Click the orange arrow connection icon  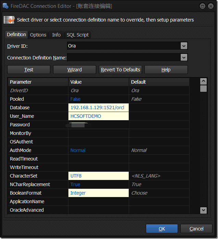coord(9,20)
